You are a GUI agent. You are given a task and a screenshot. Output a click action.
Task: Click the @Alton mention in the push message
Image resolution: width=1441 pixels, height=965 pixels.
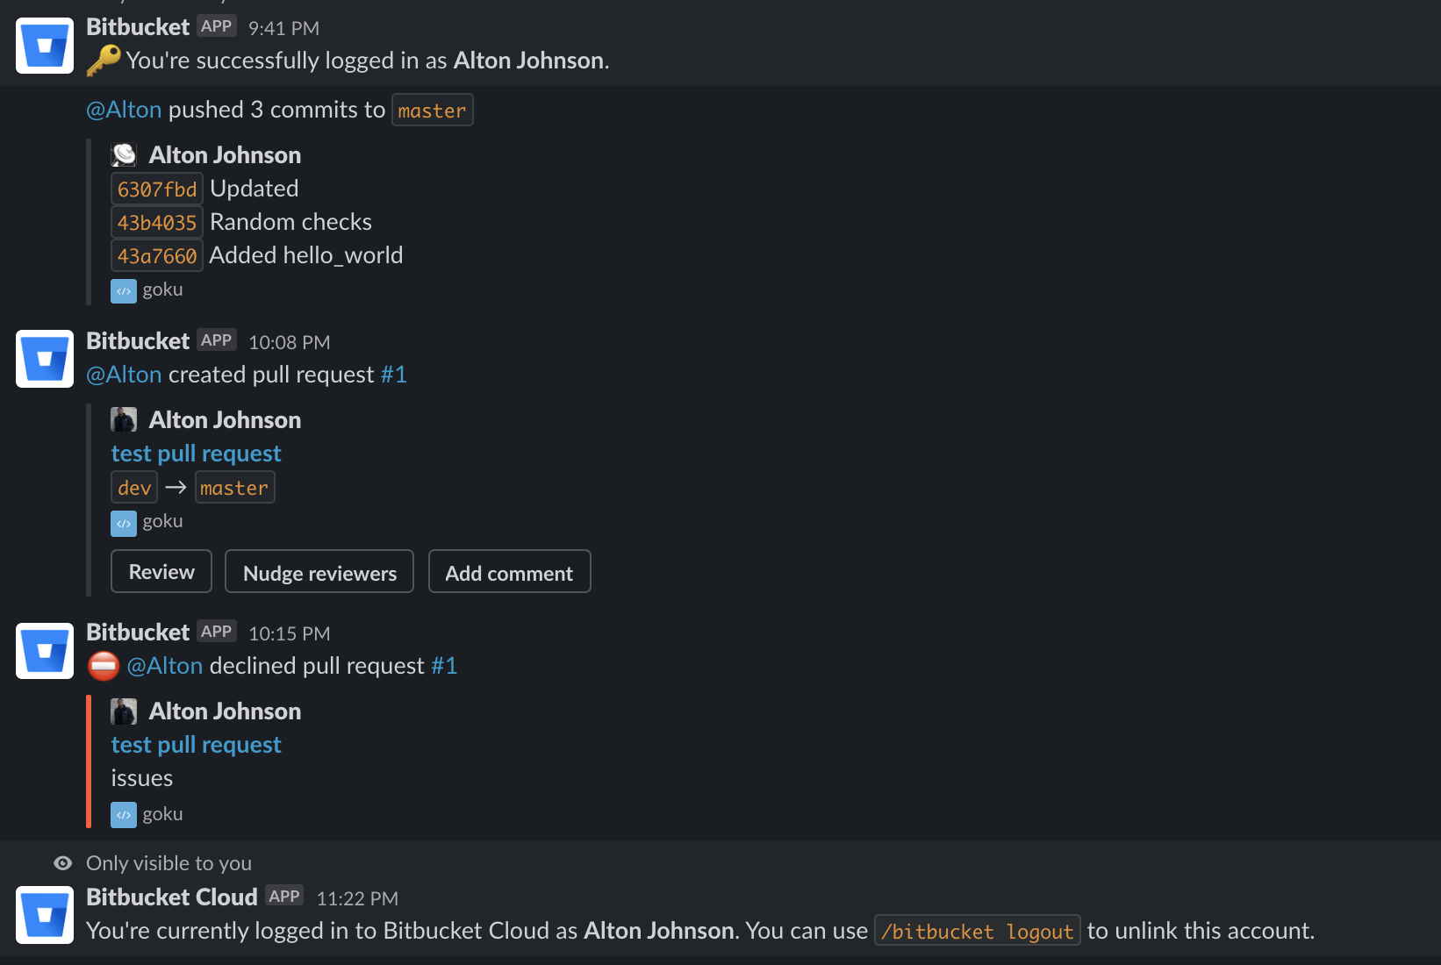click(123, 109)
